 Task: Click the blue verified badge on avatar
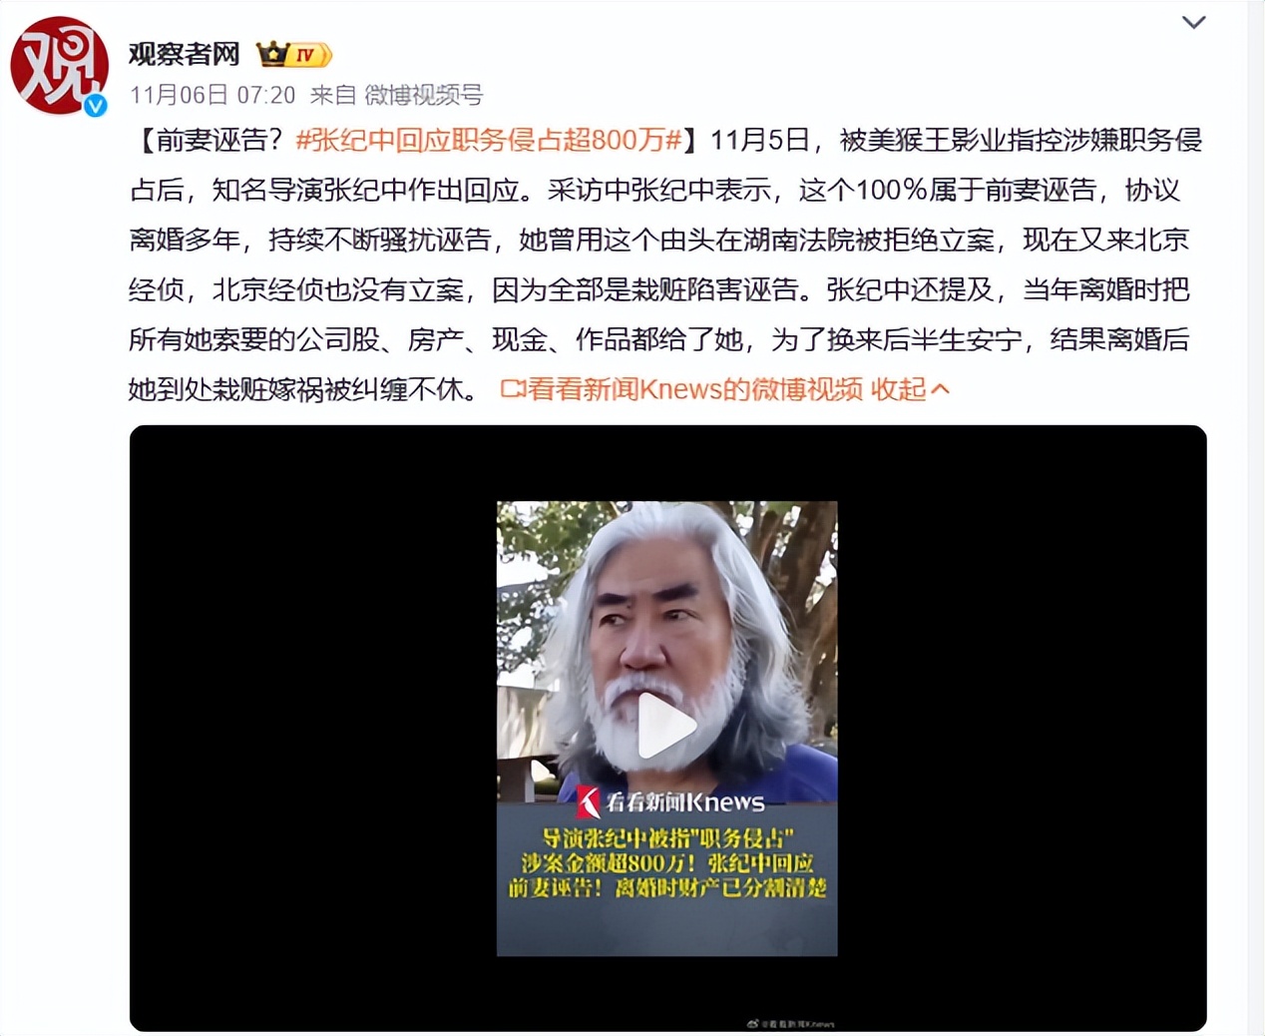click(96, 106)
